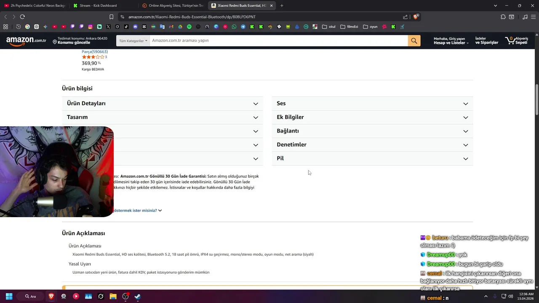Screen dimensions: 539x303
Task: Open the Alışveriş Sepeti cart
Action: (517, 40)
